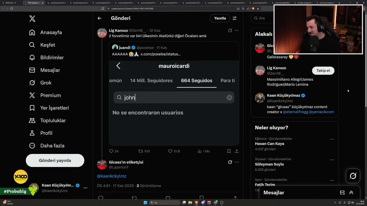Compose new message in Mesajlar drawer
Screen dimensions: 367x206
pyautogui.click(x=342, y=193)
